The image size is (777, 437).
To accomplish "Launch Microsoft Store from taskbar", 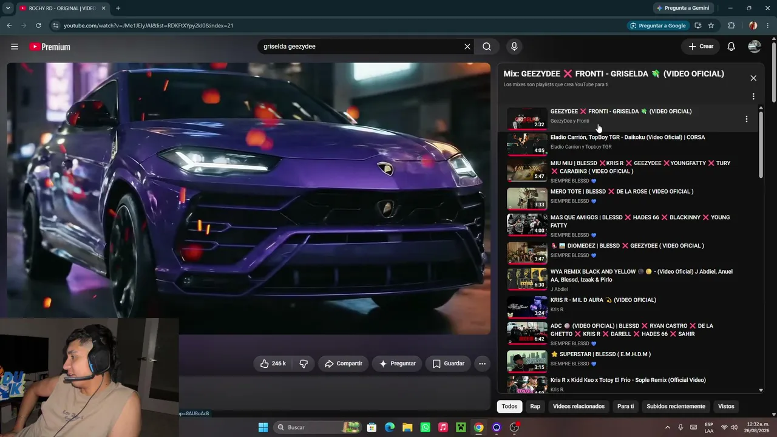I will coord(372,427).
